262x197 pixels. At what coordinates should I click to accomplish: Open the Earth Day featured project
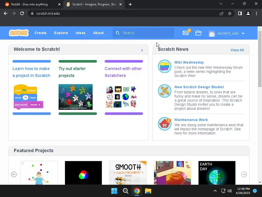pyautogui.click(x=217, y=173)
